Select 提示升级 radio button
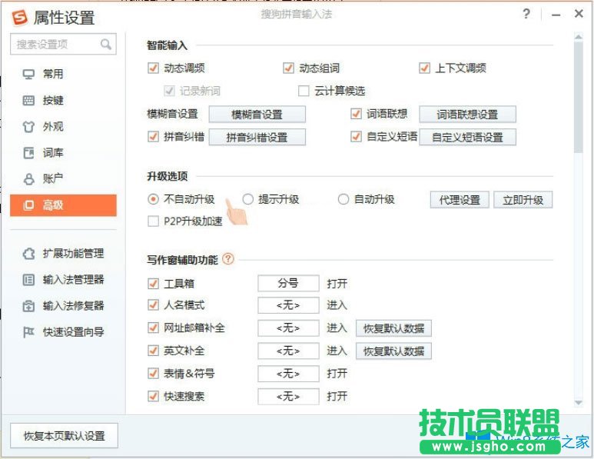This screenshot has height=459, width=594. (x=247, y=199)
